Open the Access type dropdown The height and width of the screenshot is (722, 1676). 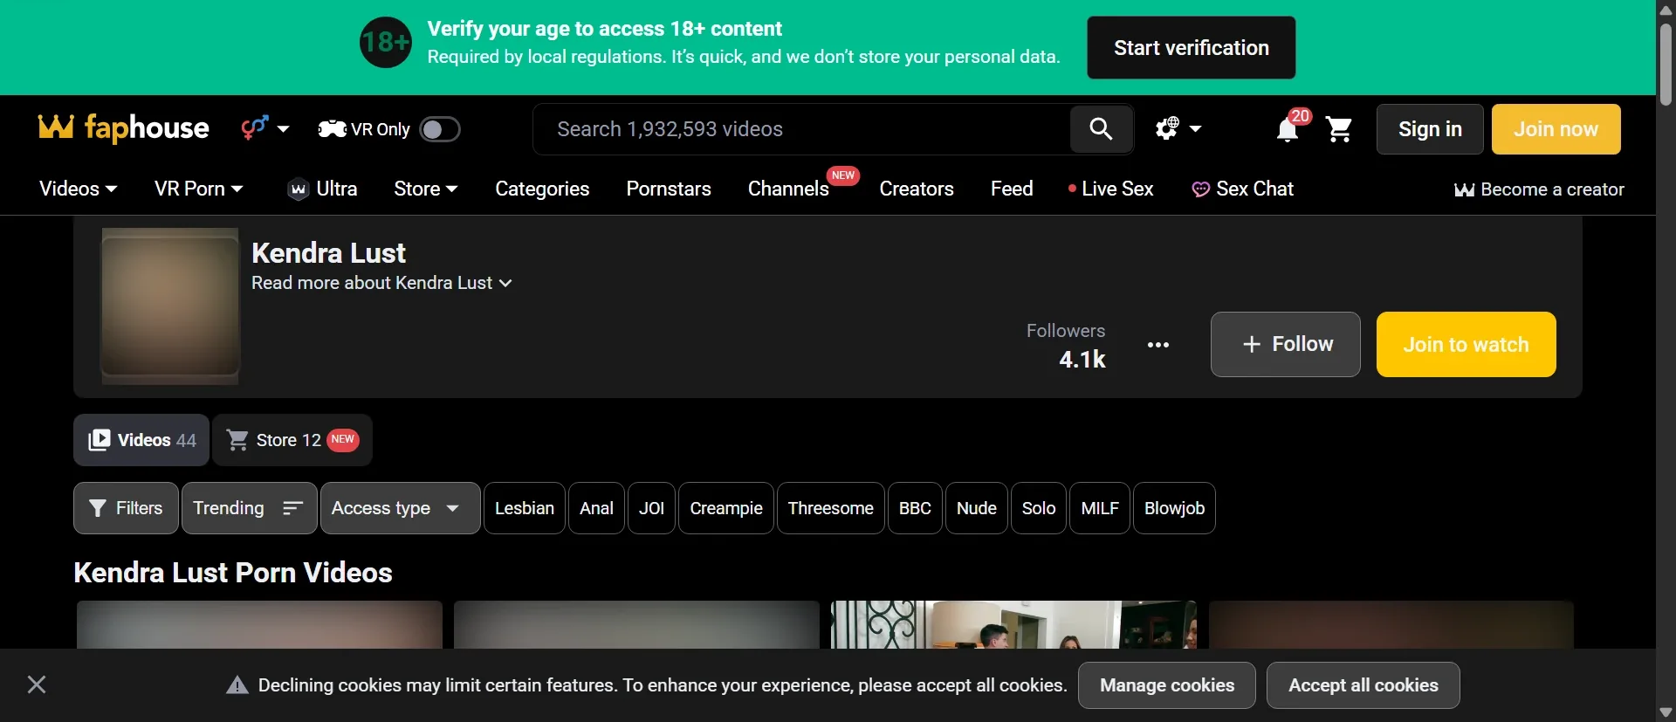pyautogui.click(x=400, y=508)
